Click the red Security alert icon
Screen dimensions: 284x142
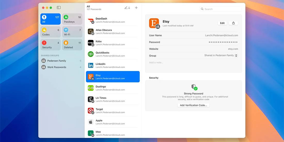pos(44,43)
